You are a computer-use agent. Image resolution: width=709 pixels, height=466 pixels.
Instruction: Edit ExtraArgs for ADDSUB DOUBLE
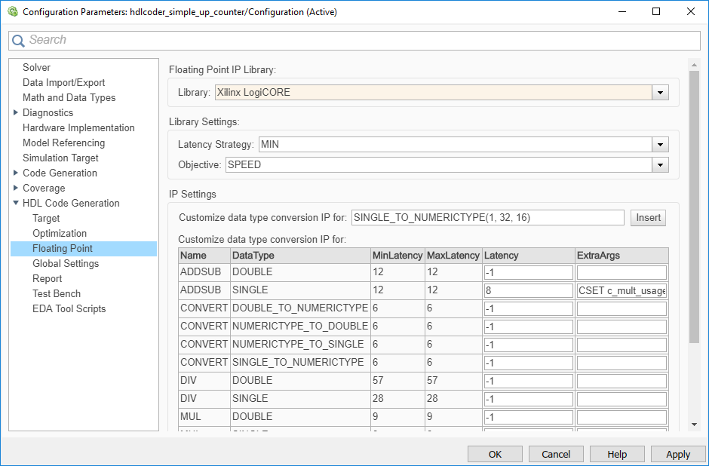click(x=622, y=272)
